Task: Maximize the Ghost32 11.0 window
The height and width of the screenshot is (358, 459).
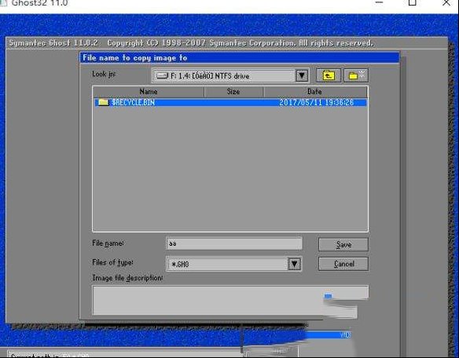Action: coord(413,2)
